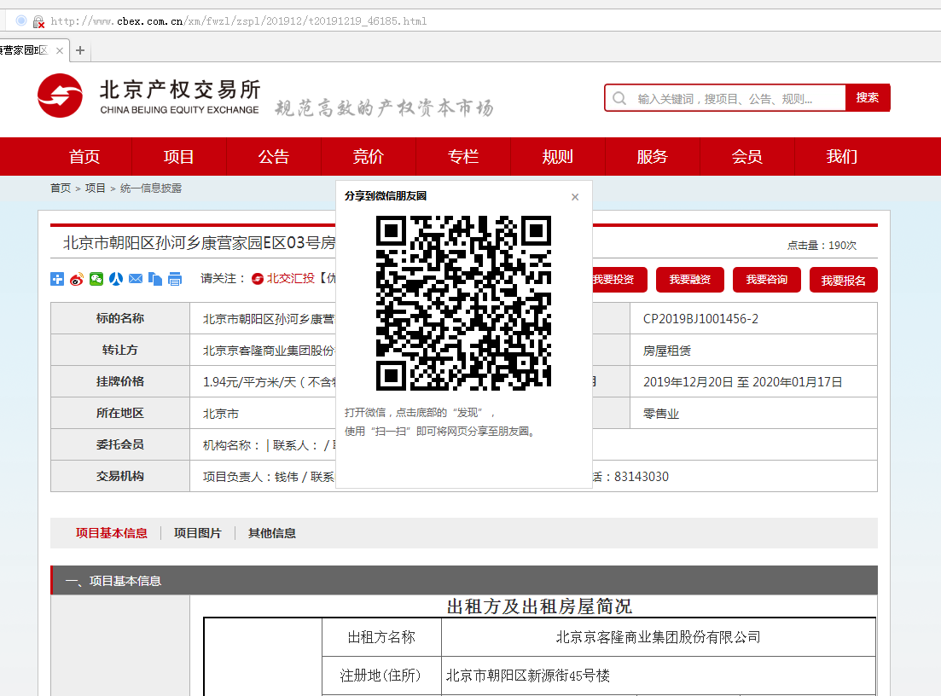Open the 专栏 navigation menu
Viewport: 941px width, 696px height.
(x=463, y=157)
